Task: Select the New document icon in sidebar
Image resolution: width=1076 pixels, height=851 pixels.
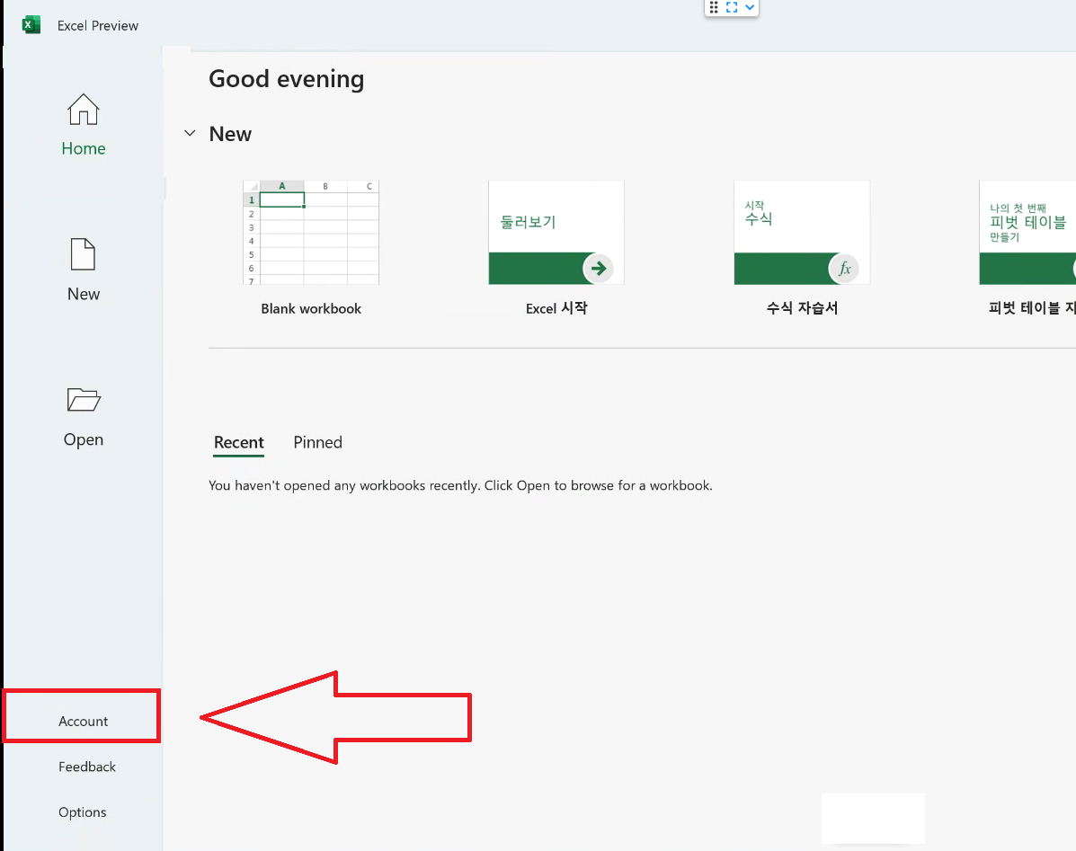Action: click(83, 254)
